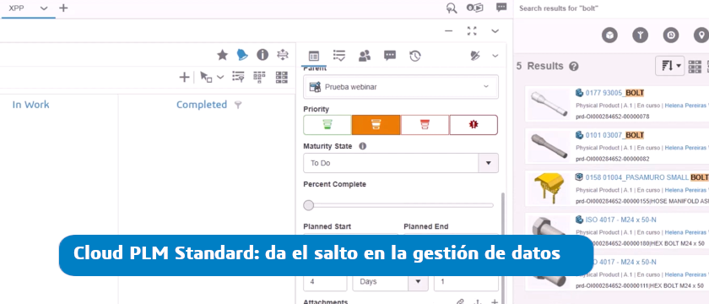Open the Maturity State To Do dropdown
The width and height of the screenshot is (709, 304).
point(401,163)
